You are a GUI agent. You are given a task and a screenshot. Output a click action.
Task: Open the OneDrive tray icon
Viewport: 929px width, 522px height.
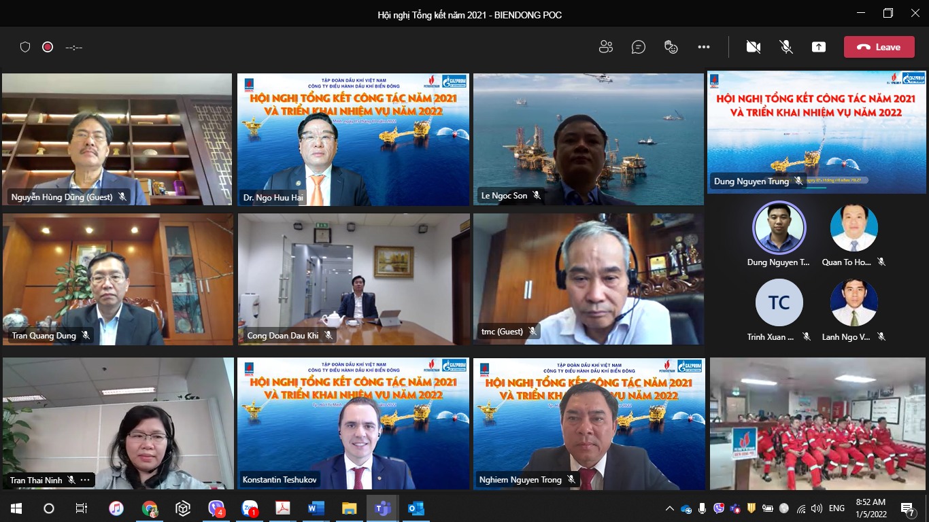coord(686,508)
